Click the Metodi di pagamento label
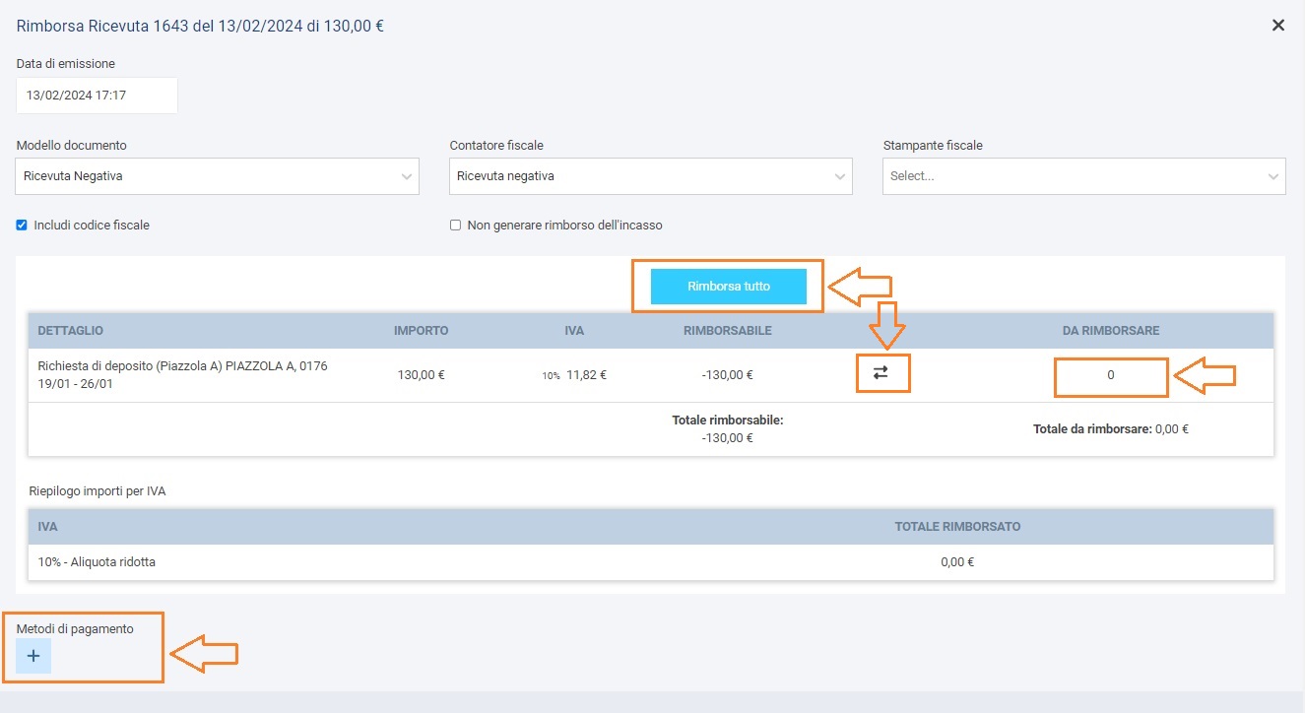This screenshot has width=1305, height=713. click(x=75, y=628)
